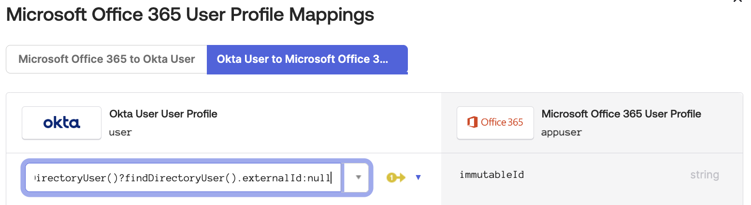Click the appuser variable name
The width and height of the screenshot is (751, 205).
562,132
